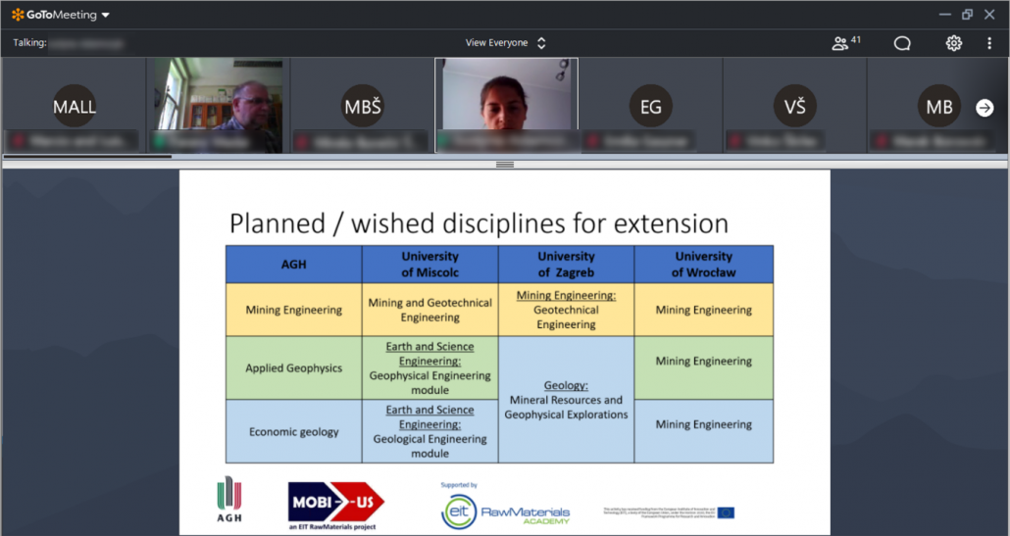Expand the GoToMeeting menu dropdown arrow
Screen dimensions: 1010x536
click(106, 16)
